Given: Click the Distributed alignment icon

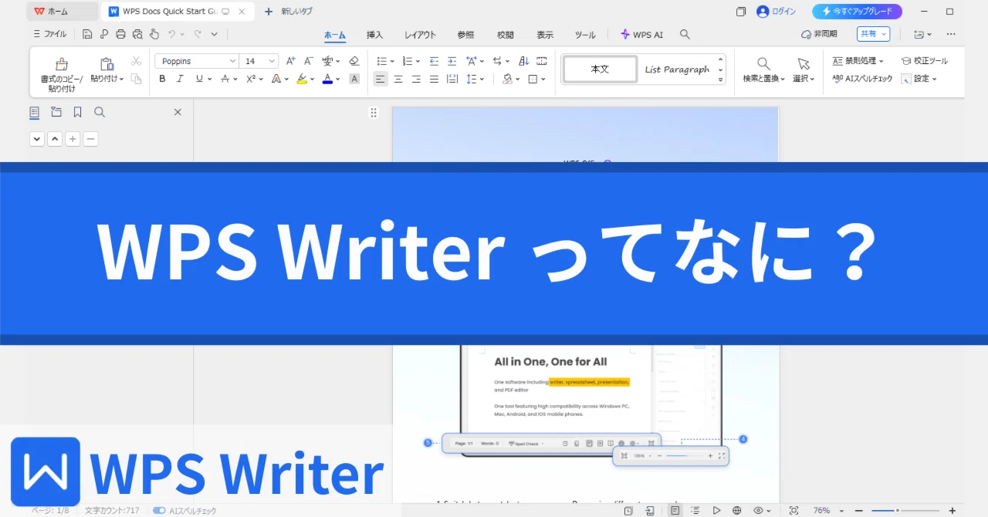Looking at the screenshot, I should pyautogui.click(x=452, y=79).
